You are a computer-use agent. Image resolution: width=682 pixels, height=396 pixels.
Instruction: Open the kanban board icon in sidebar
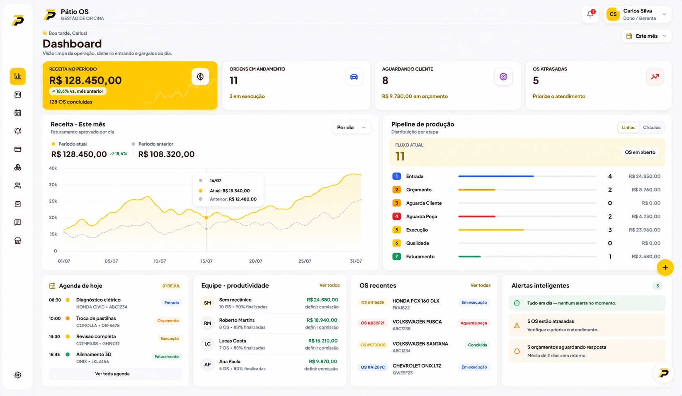click(18, 95)
